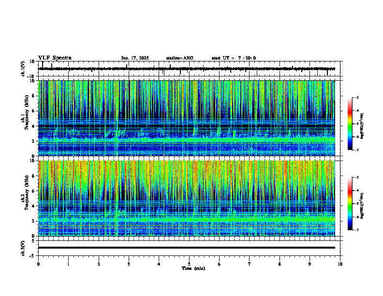
Task: Click tick label "8" on the time axis
Action: tap(280, 264)
